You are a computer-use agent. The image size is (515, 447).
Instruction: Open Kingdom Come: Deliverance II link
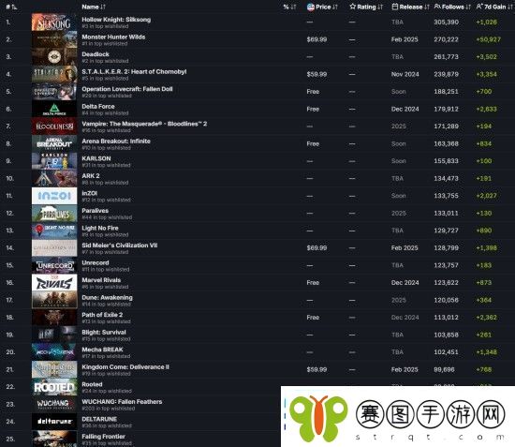[x=125, y=366]
